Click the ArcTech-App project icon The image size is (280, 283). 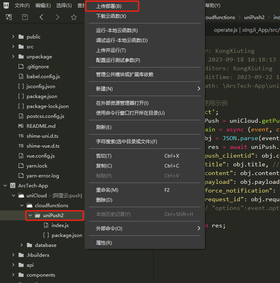pos(13,185)
